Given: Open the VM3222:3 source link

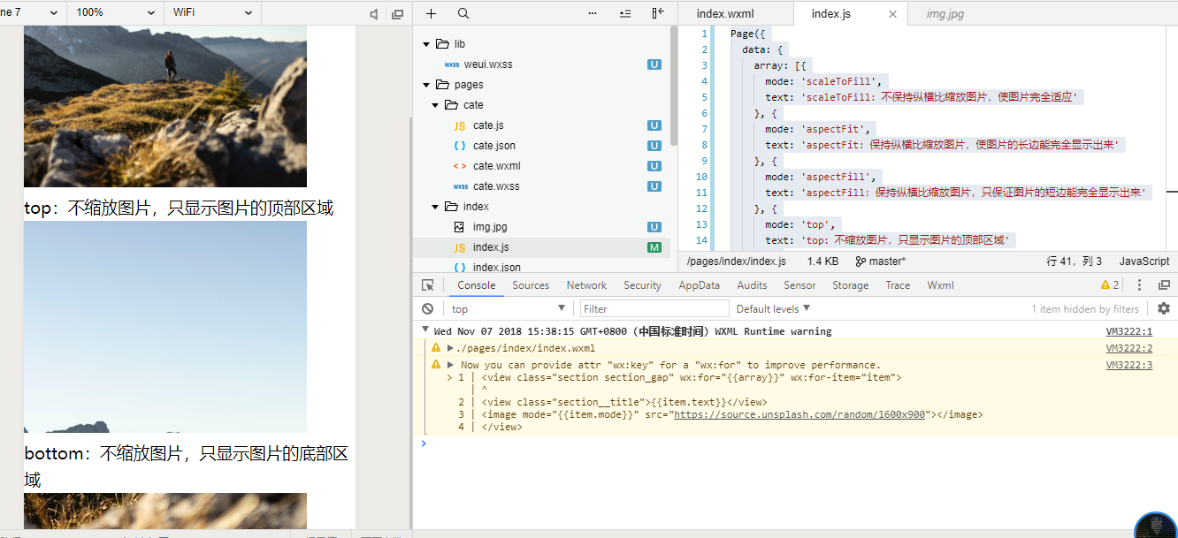Looking at the screenshot, I should (x=1128, y=365).
